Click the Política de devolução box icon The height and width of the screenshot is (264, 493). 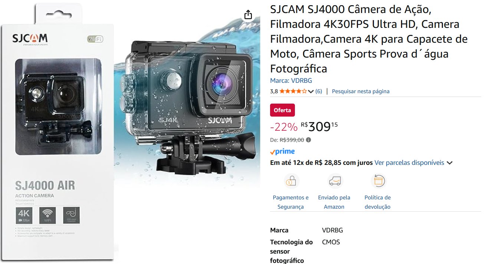point(378,181)
